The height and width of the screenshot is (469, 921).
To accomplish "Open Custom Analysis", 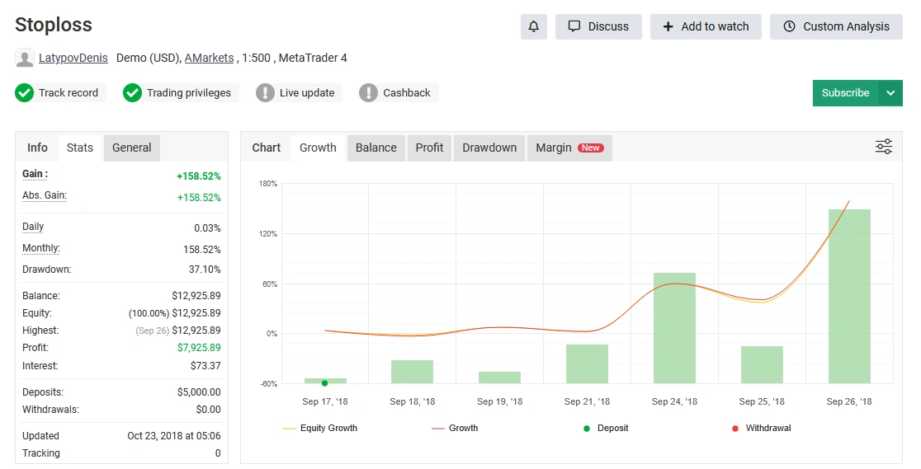I will (836, 26).
